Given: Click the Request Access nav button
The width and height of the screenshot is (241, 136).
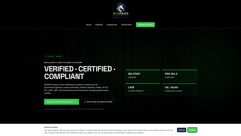Looking at the screenshot, I should click(x=145, y=25).
